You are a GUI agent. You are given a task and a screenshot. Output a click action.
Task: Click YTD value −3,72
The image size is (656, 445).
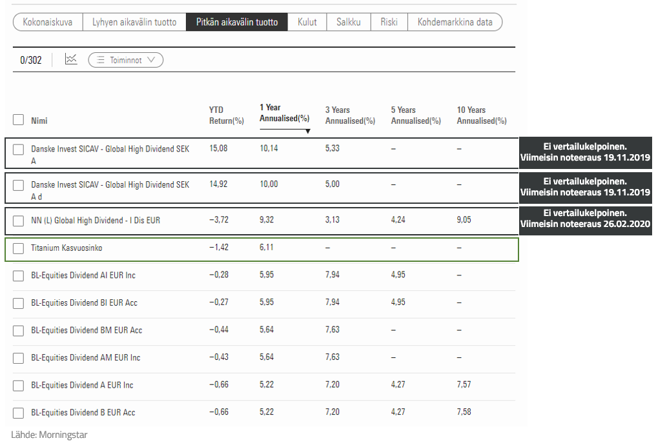[x=219, y=219]
